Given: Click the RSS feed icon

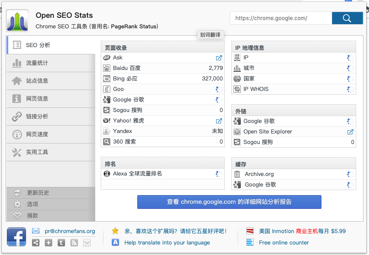Looking at the screenshot, I should point(74,243).
